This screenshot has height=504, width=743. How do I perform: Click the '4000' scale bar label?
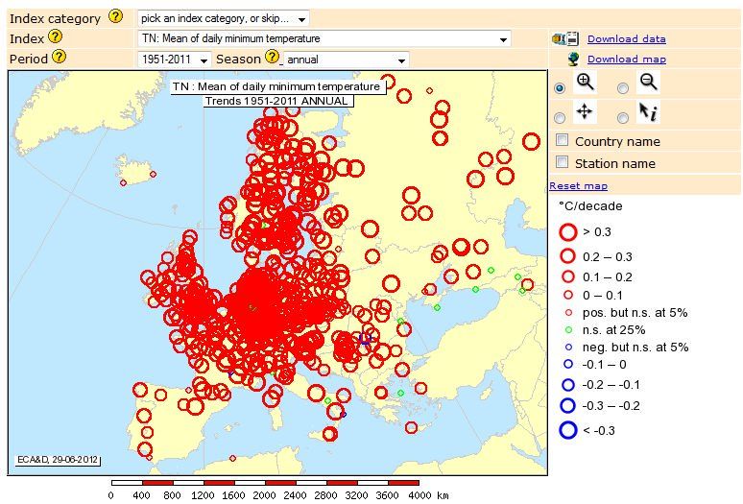[x=419, y=495]
